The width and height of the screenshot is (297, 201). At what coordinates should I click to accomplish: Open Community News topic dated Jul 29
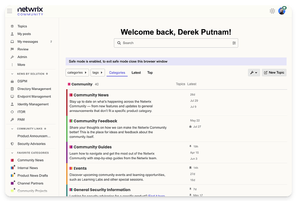pyautogui.click(x=194, y=101)
